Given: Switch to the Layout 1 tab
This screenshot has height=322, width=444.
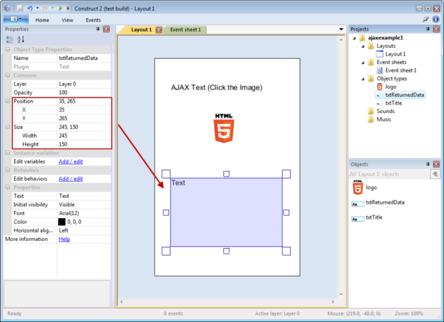Looking at the screenshot, I should [141, 30].
